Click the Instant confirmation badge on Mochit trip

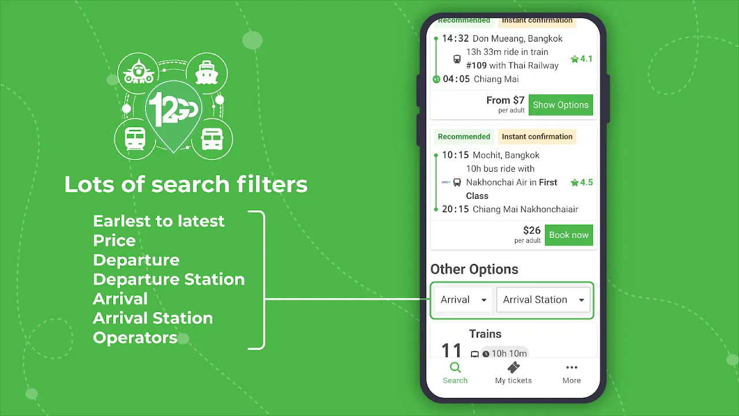[537, 137]
